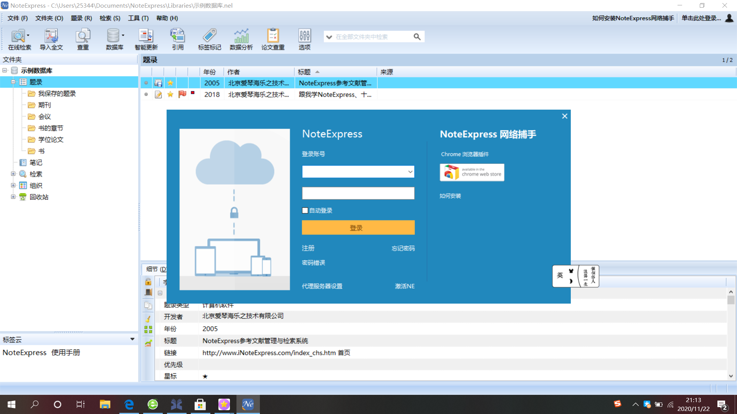Open the 选项 options tool

(x=304, y=39)
